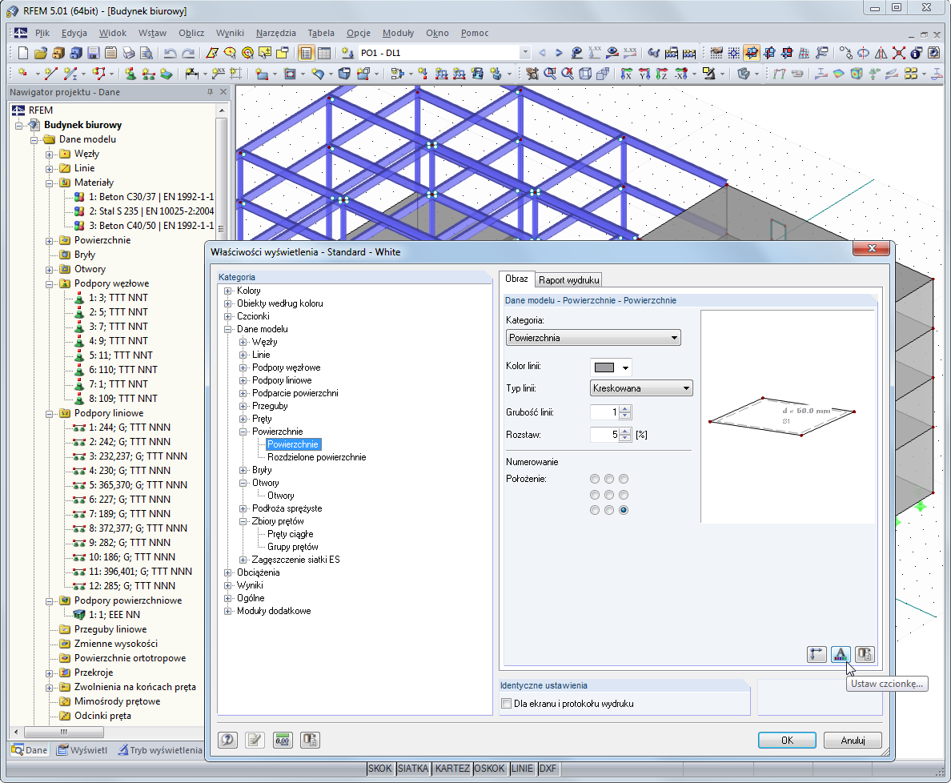This screenshot has width=951, height=783.
Task: Switch to the 'Raport wydruku' tab
Action: 569,279
